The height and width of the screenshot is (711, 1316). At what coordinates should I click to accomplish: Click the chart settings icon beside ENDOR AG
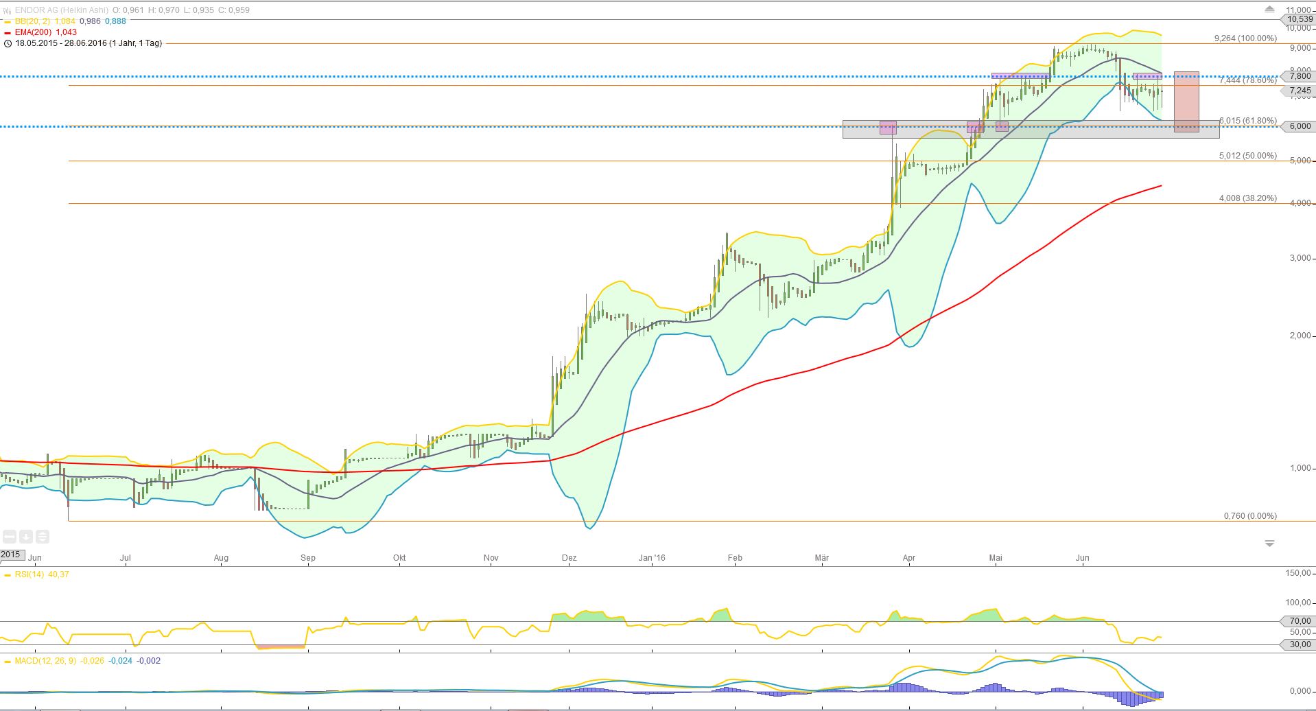[8, 10]
